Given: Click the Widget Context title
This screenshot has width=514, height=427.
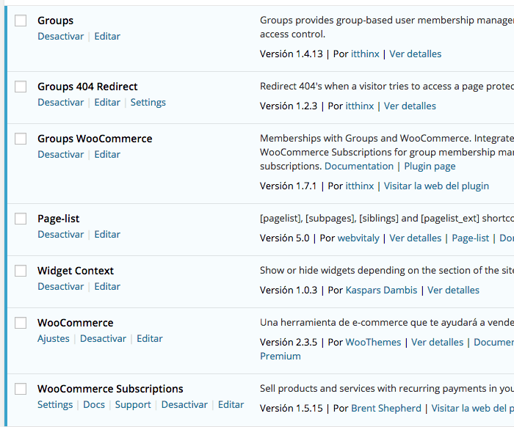Looking at the screenshot, I should pos(76,271).
